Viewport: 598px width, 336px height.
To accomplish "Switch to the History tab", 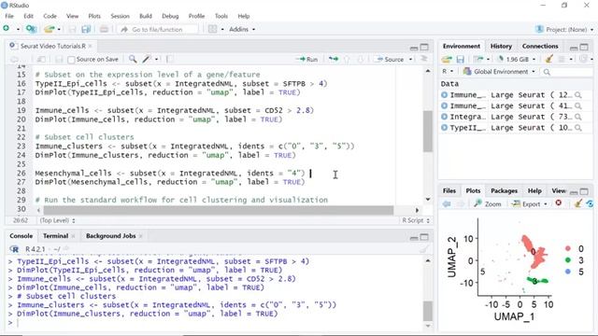I will pyautogui.click(x=501, y=46).
